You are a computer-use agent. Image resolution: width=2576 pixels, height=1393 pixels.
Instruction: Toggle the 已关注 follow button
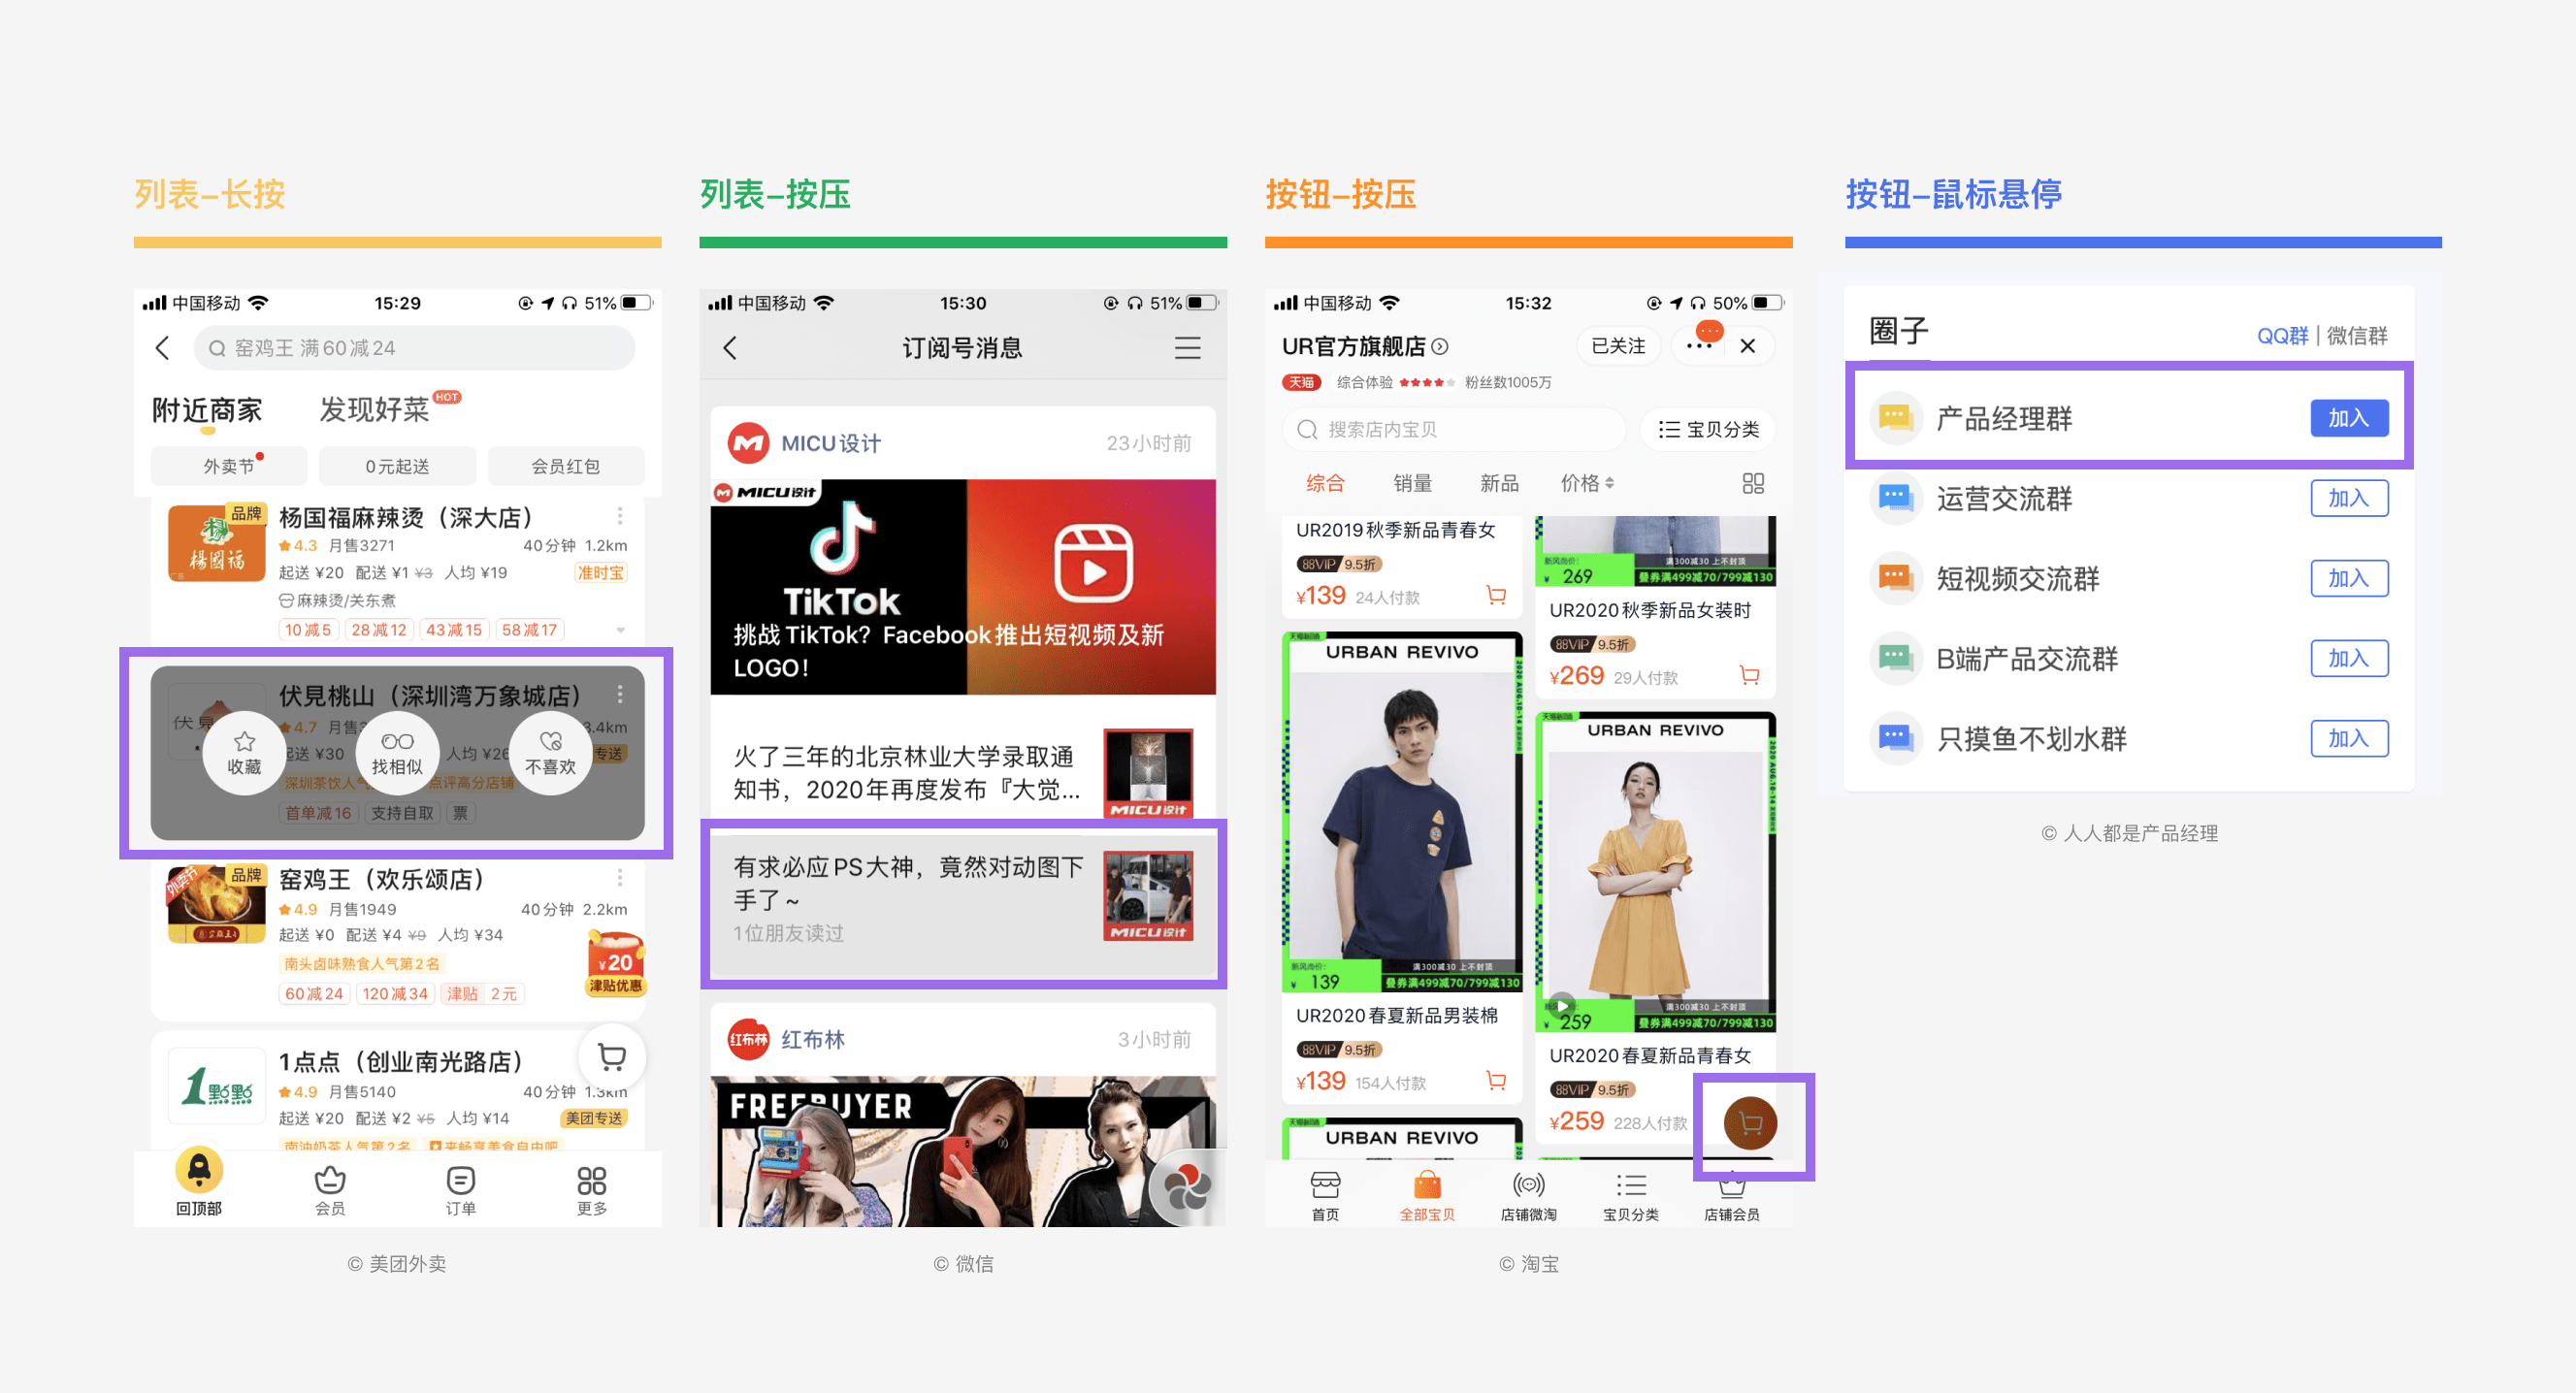1617,346
